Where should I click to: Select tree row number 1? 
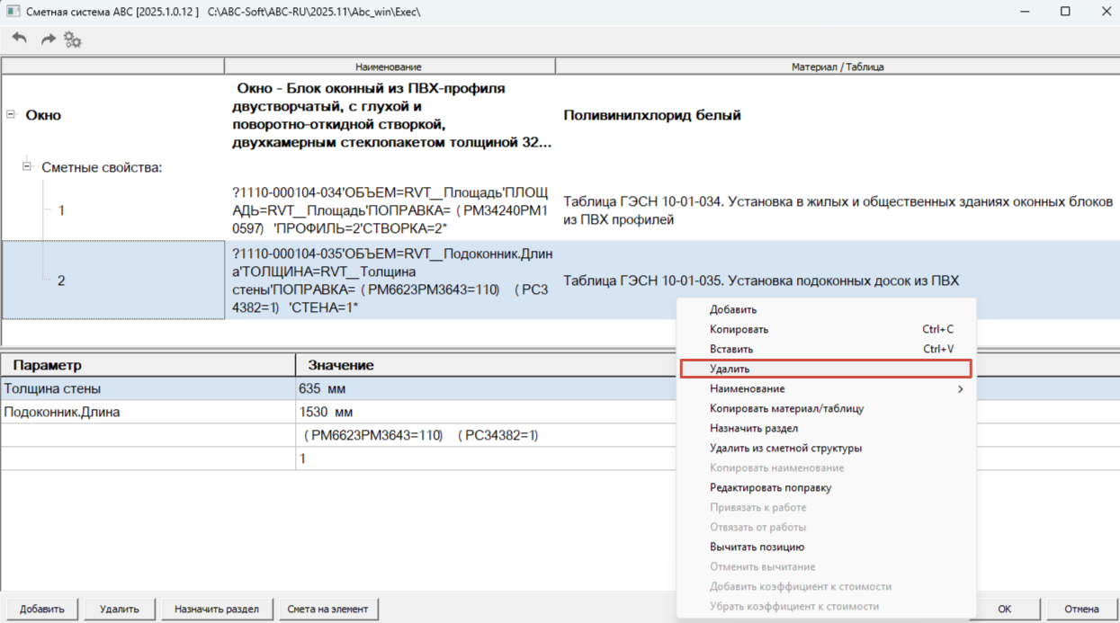click(61, 210)
